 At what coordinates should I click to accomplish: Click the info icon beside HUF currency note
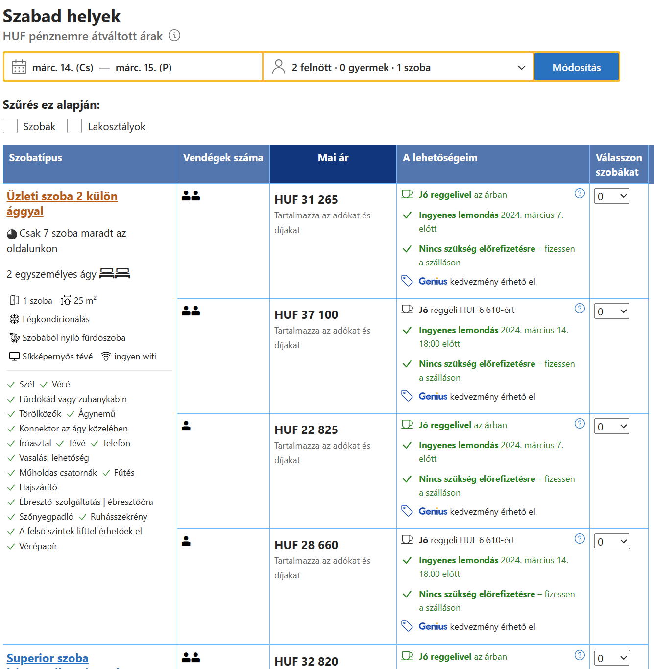[x=174, y=36]
